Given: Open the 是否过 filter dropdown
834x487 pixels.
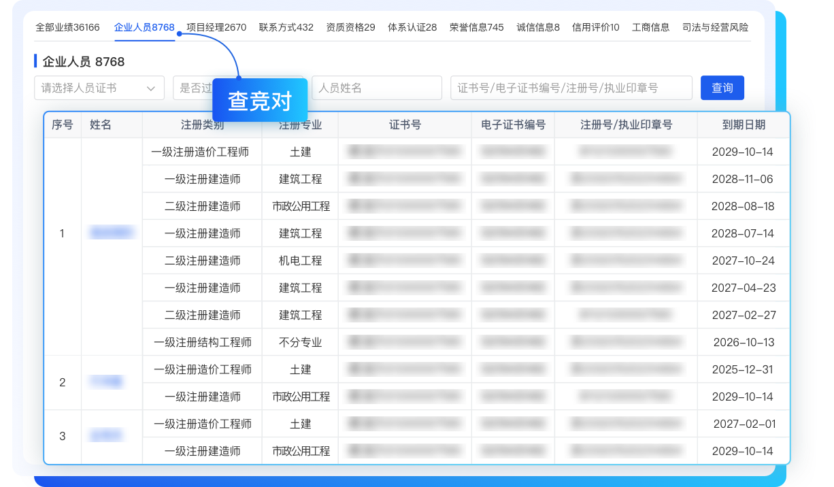Looking at the screenshot, I should (193, 88).
